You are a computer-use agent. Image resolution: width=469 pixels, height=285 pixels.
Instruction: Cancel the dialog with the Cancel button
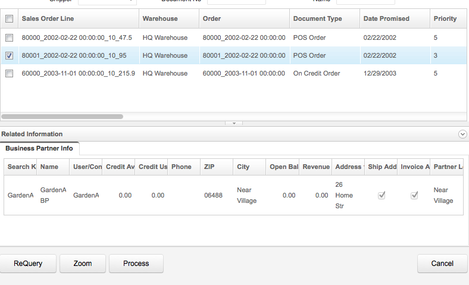tap(442, 264)
